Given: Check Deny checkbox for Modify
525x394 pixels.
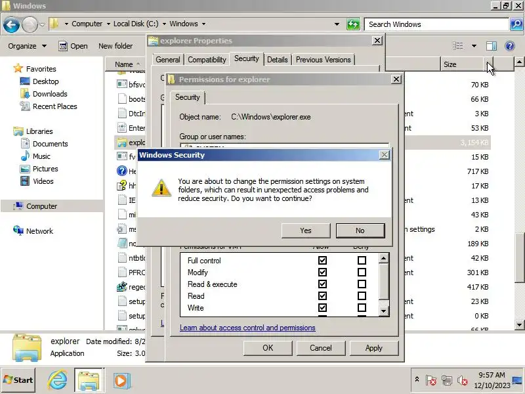Looking at the screenshot, I should tap(362, 272).
